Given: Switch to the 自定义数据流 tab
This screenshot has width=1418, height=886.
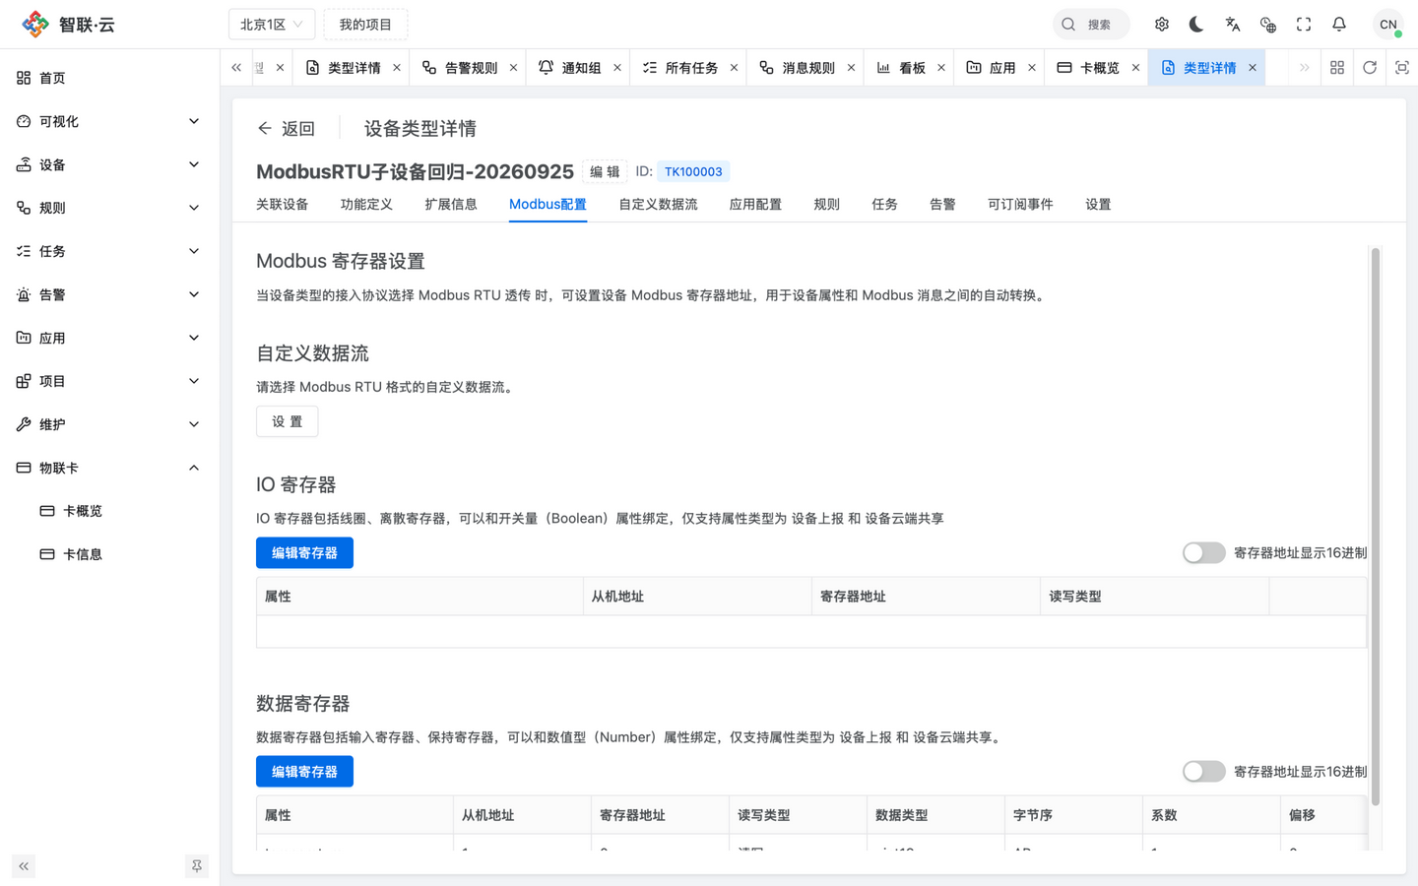Looking at the screenshot, I should tap(658, 205).
